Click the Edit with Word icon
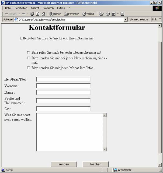The height and width of the screenshot is (173, 163). pyautogui.click(x=113, y=14)
